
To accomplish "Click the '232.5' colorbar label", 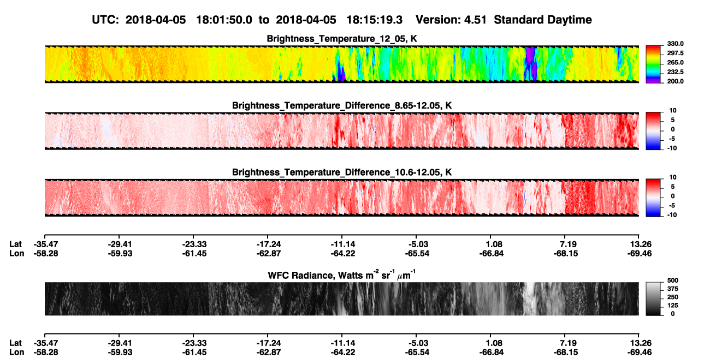I will [x=675, y=71].
